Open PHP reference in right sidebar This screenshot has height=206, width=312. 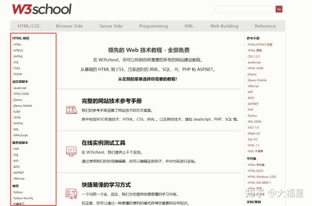(250, 110)
